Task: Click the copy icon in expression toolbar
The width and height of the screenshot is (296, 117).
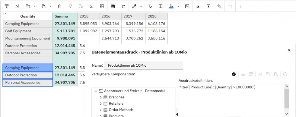Action: [x=268, y=74]
